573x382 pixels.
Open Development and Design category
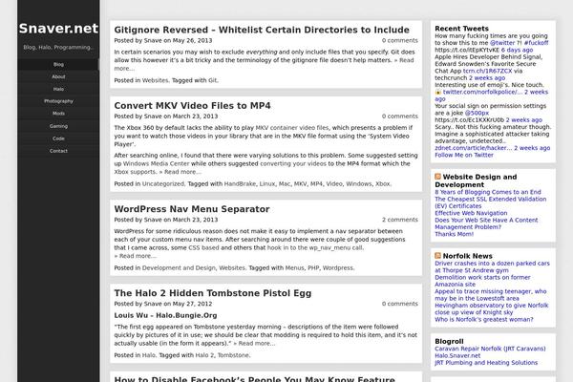[x=179, y=268]
